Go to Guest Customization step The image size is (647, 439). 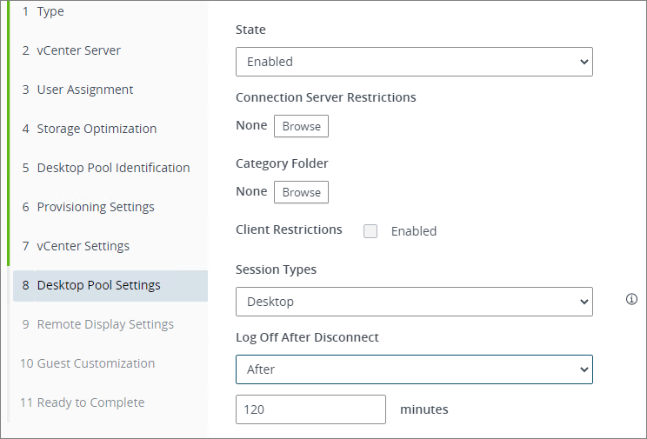click(96, 363)
